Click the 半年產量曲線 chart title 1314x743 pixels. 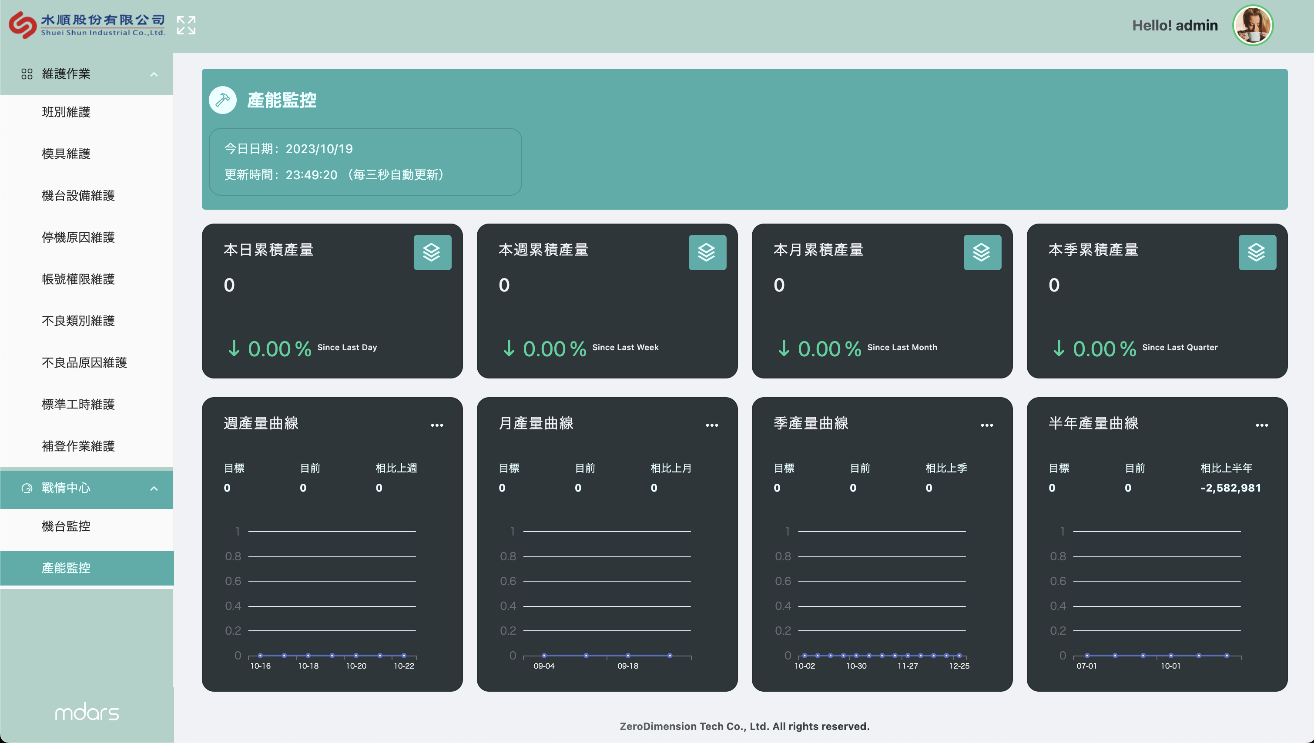click(1093, 424)
